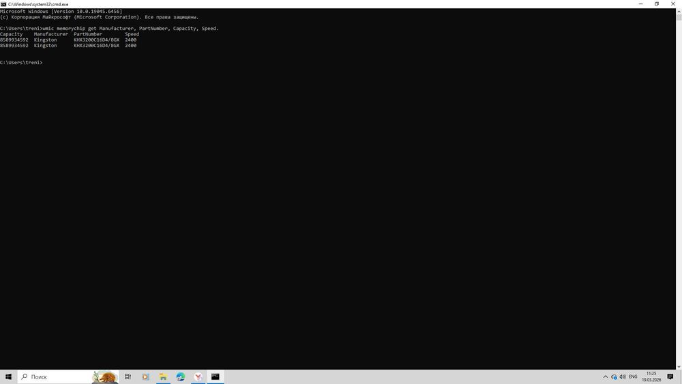Click the Manufacturer column header
The width and height of the screenshot is (682, 384).
point(51,34)
